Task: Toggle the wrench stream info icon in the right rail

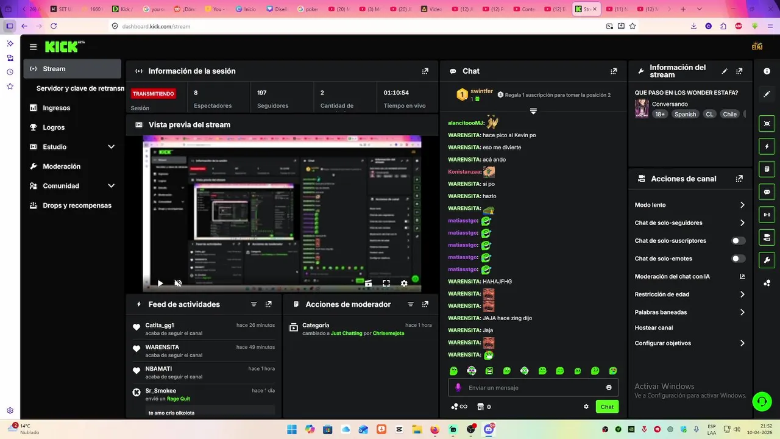Action: 767,260
